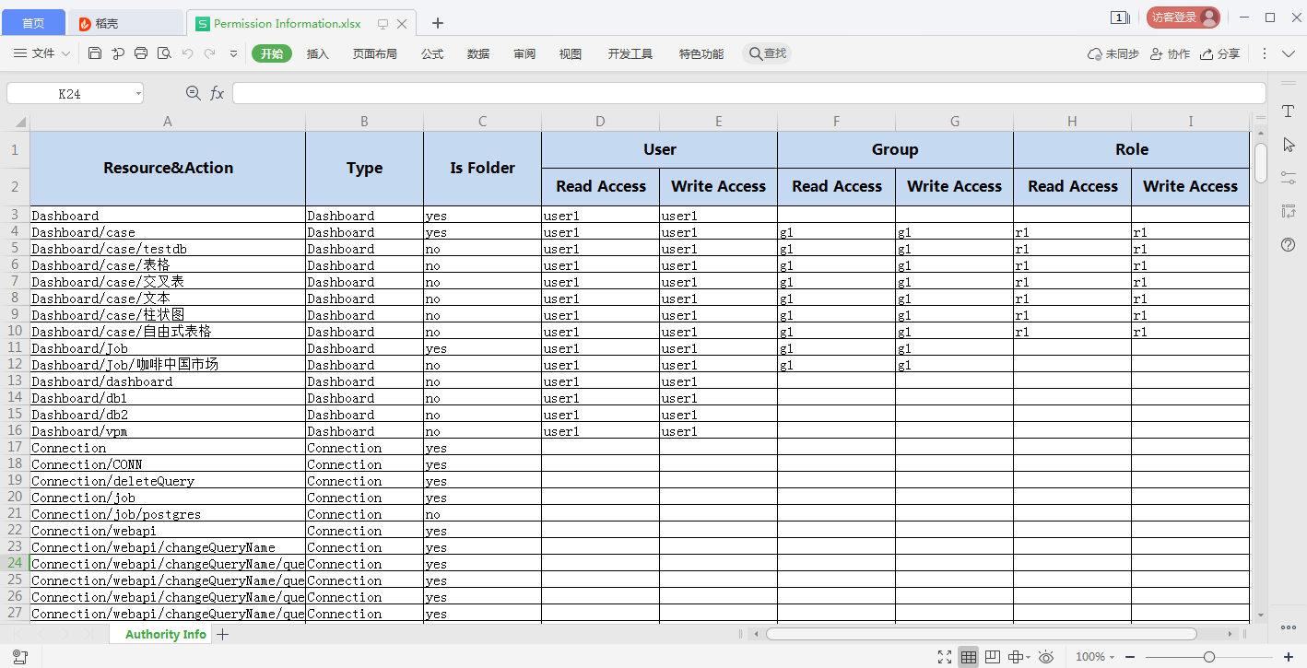Switch to the 公式 ribbon tab

(432, 53)
